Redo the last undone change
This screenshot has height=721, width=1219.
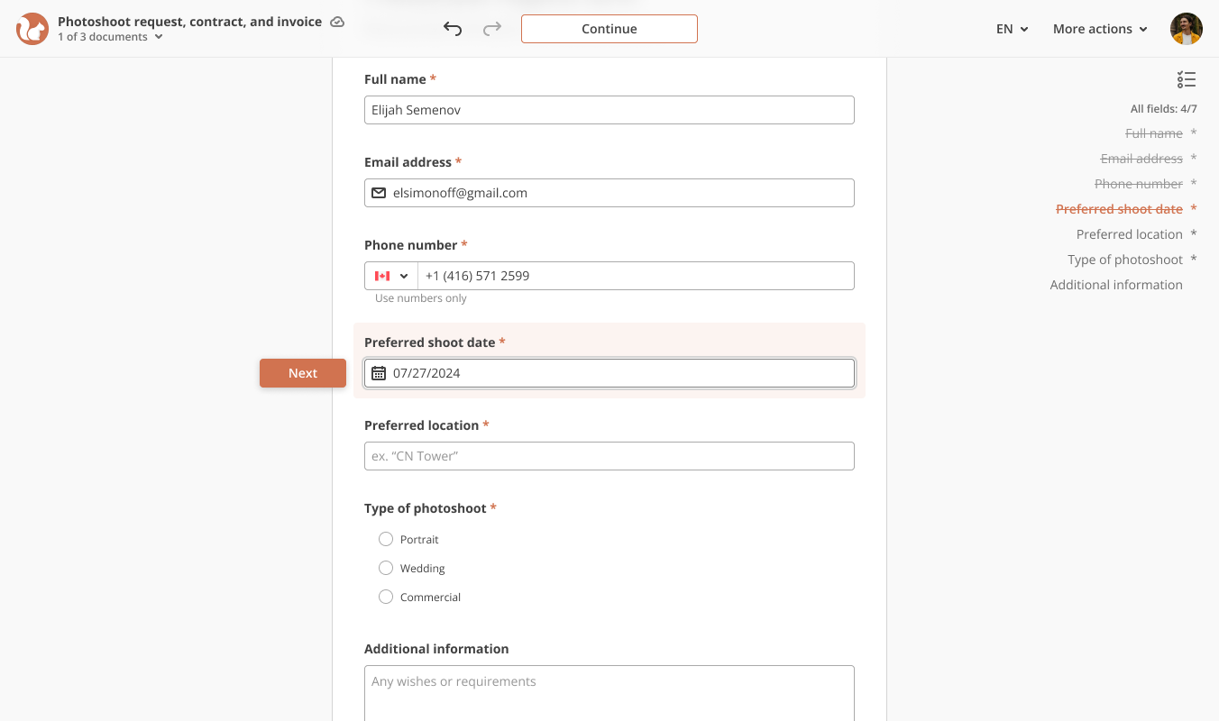[492, 29]
